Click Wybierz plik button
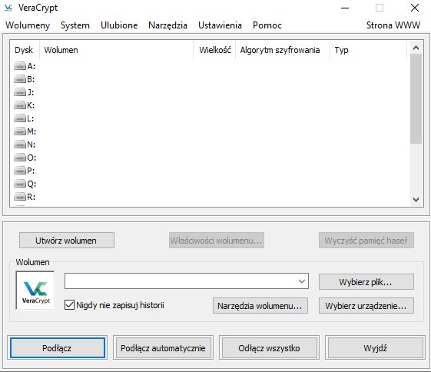This screenshot has width=431, height=372. 366,282
